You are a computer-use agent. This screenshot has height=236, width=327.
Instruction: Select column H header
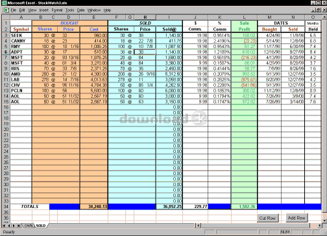coord(145,17)
